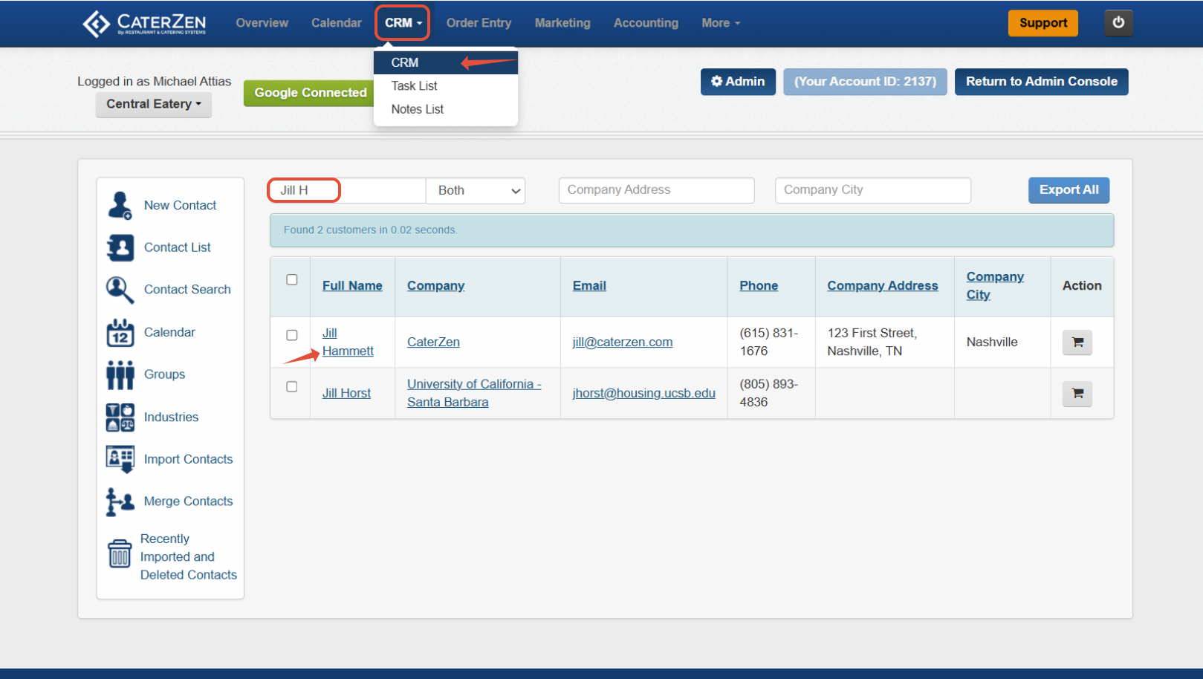Open University of California - Santa Barbara link

click(x=474, y=393)
